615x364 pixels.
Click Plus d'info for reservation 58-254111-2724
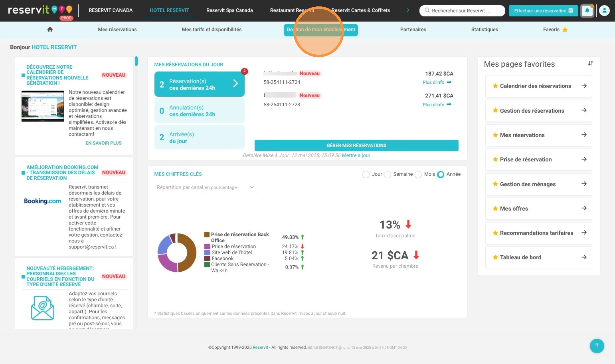pos(437,82)
